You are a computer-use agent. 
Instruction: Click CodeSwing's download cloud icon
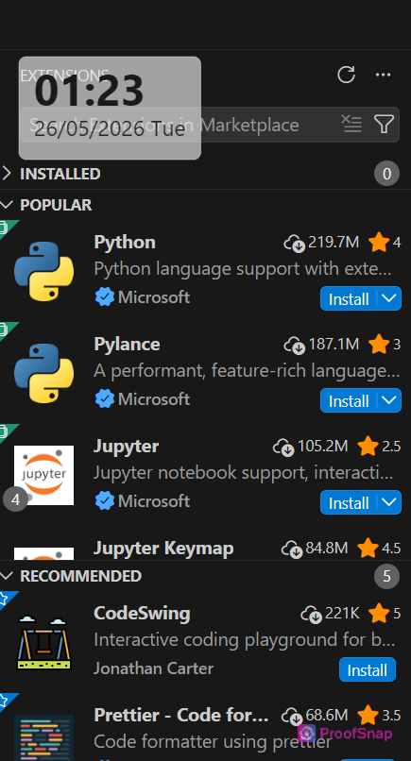312,614
